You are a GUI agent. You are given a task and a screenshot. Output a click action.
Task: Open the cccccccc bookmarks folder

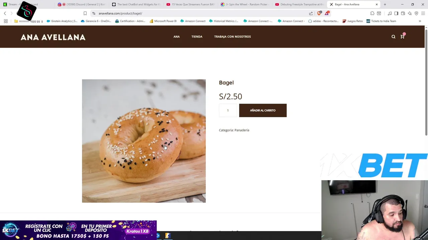pyautogui.click(x=28, y=21)
